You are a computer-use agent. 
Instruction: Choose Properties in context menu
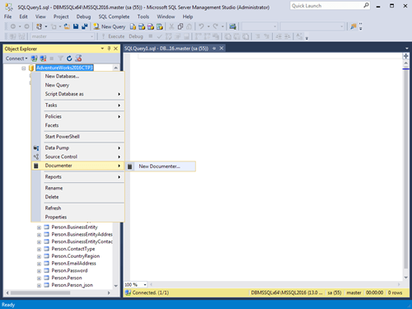pyautogui.click(x=78, y=217)
